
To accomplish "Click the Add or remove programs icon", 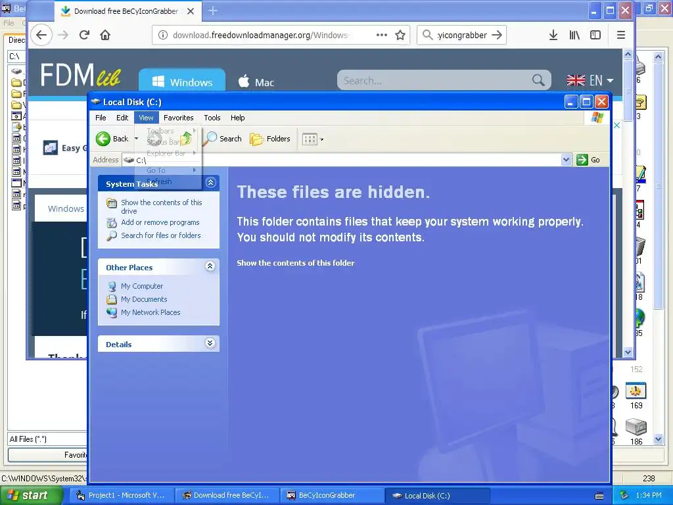I will click(112, 222).
